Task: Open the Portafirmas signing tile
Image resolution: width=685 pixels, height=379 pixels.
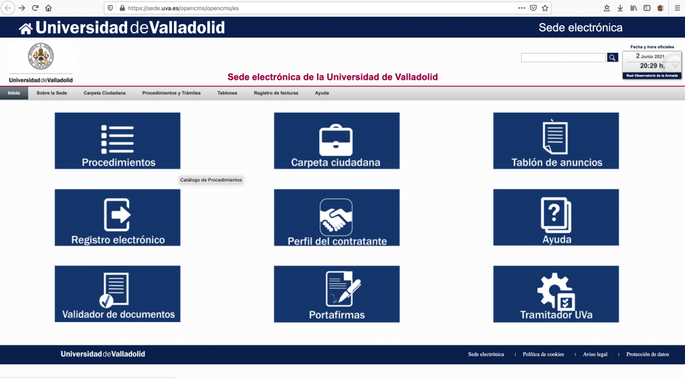Action: pos(337,294)
